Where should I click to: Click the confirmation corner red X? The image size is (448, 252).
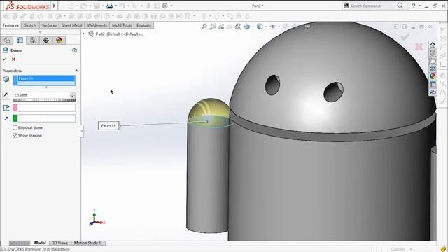[x=419, y=47]
